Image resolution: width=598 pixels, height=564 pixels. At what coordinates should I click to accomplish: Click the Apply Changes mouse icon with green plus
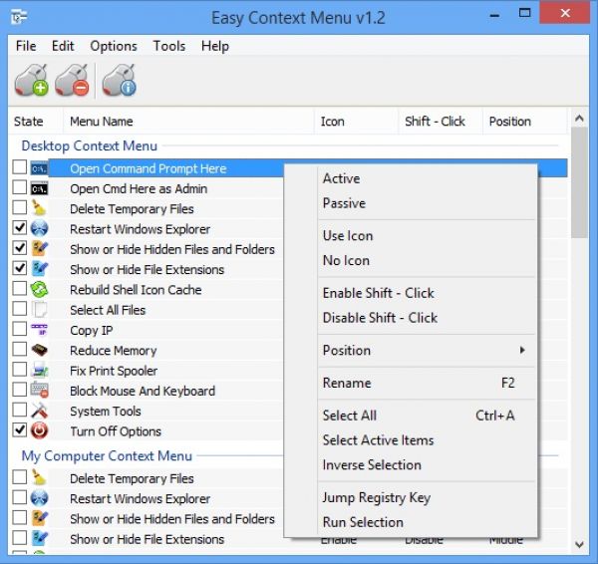[x=32, y=80]
